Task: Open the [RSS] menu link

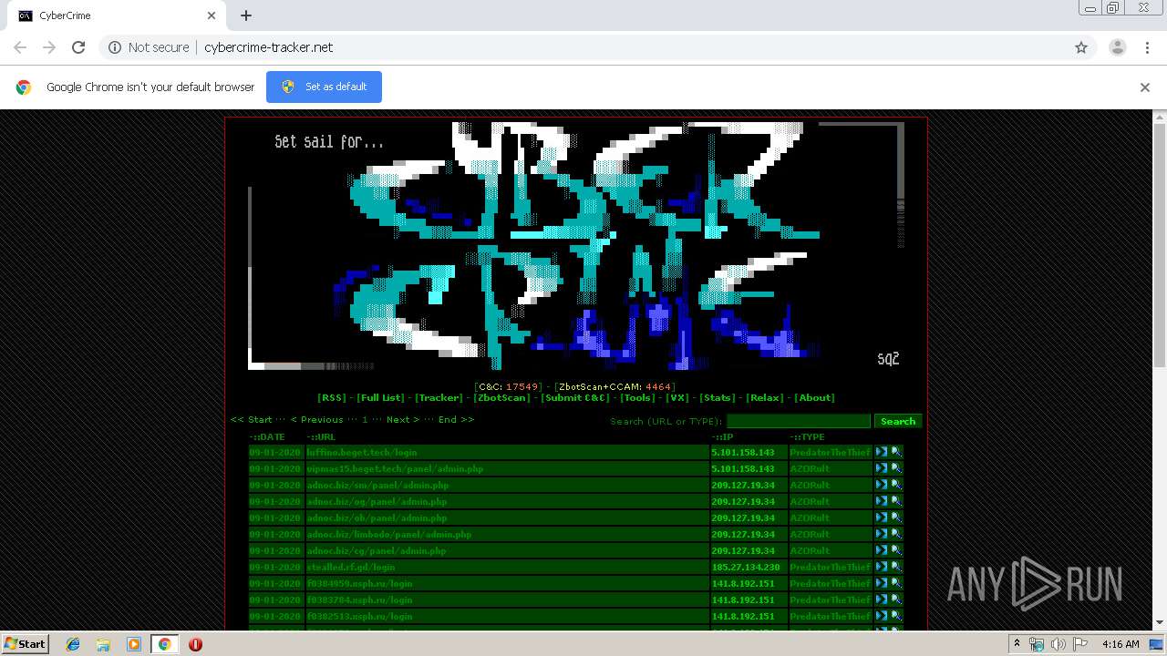Action: point(332,397)
